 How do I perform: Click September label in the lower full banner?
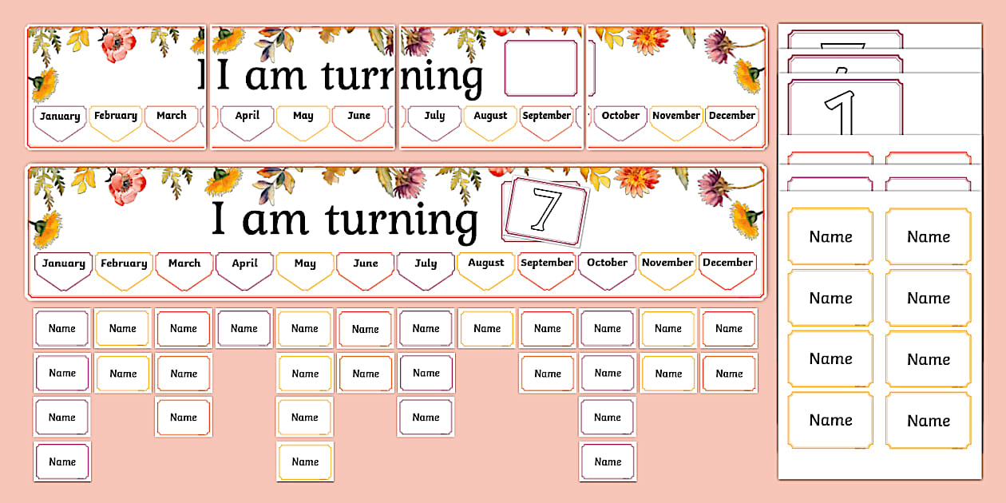pos(547,263)
